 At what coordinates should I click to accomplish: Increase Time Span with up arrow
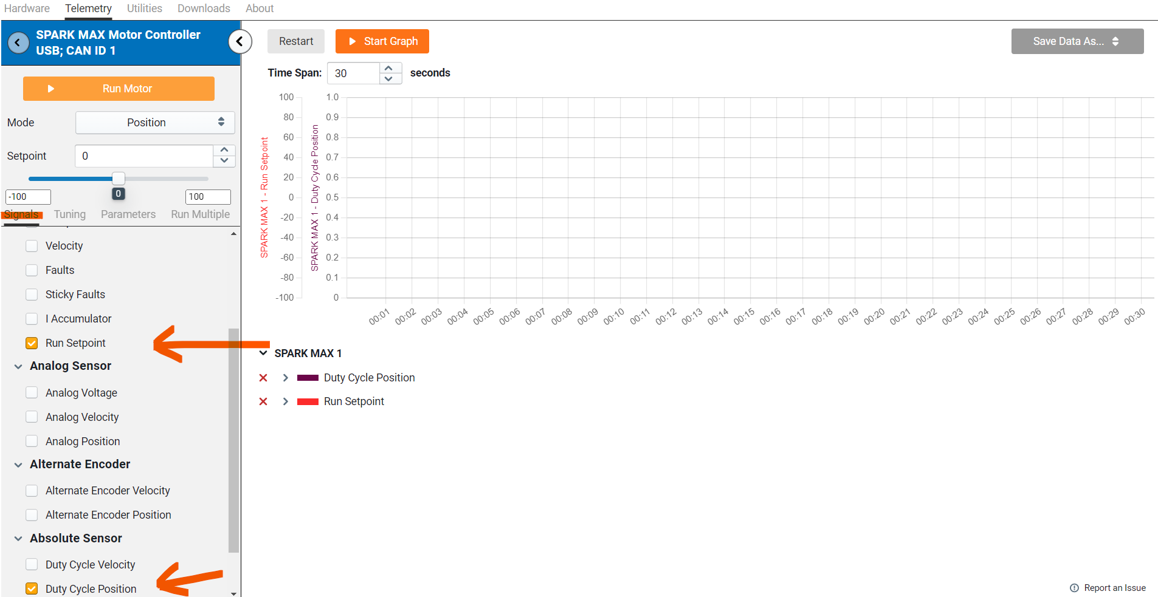point(389,67)
